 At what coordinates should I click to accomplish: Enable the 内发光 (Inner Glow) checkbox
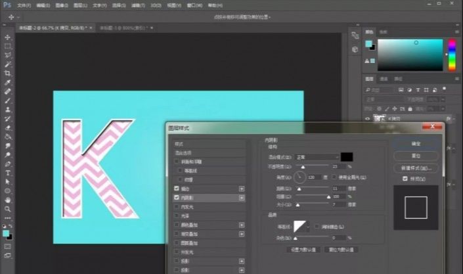(x=177, y=206)
